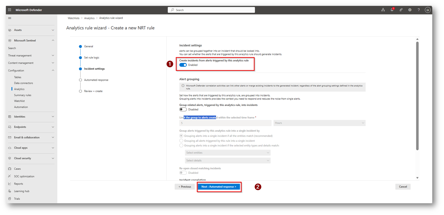This screenshot has width=444, height=215.
Task: Open SOC optimization via its sidebar icon
Action: pyautogui.click(x=10, y=176)
